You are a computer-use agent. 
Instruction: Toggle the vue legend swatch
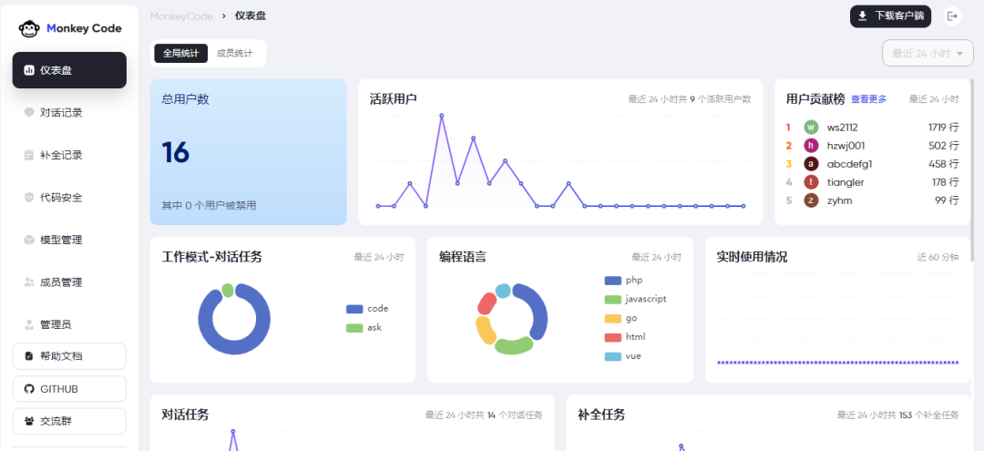[x=613, y=356]
